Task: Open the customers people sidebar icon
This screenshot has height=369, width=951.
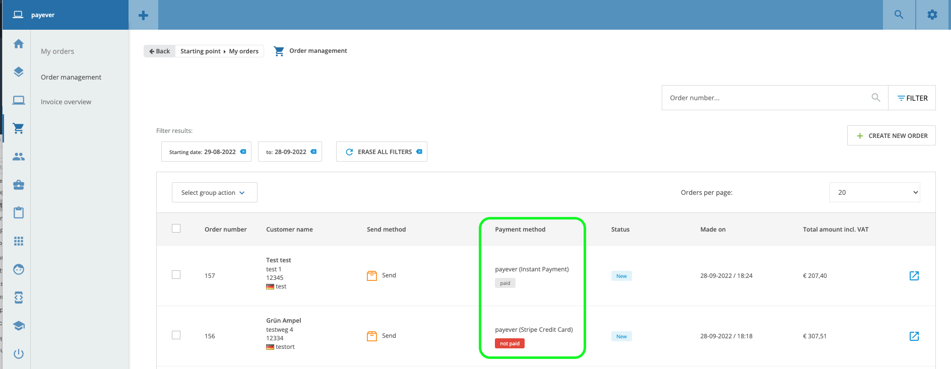Action: pyautogui.click(x=19, y=157)
